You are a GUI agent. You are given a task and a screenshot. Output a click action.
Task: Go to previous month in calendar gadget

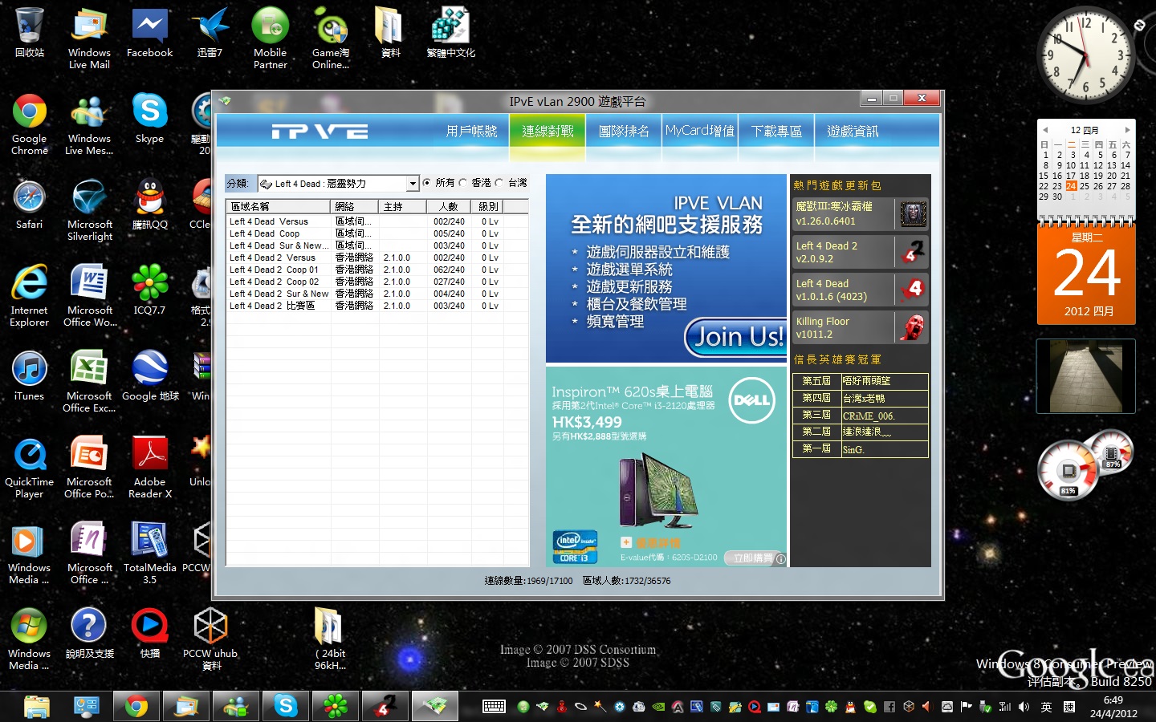(x=1045, y=130)
